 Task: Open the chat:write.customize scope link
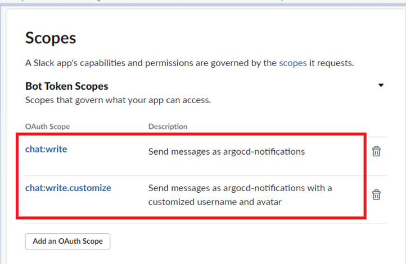click(x=68, y=188)
